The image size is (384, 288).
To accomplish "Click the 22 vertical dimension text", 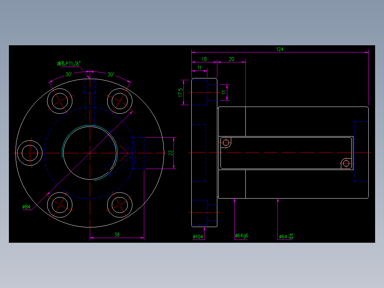I will [x=171, y=153].
